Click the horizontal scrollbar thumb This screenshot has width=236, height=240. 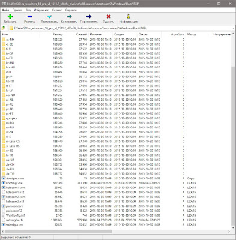(x=58, y=232)
